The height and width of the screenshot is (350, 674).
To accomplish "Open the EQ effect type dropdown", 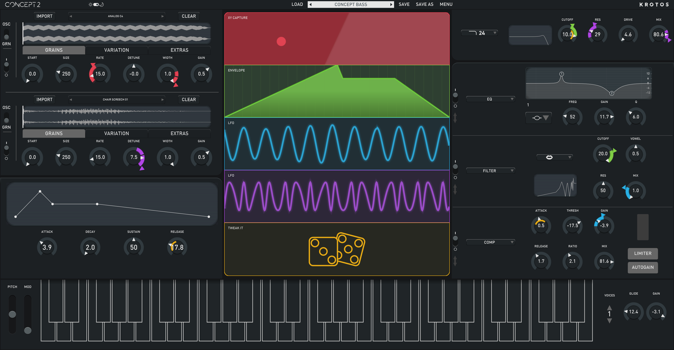I will (491, 99).
